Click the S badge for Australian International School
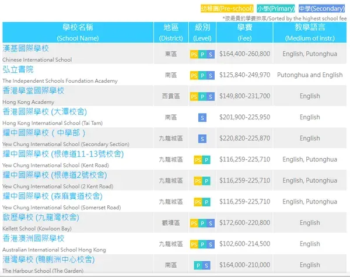Image resolution: width=350 pixels, height=277 pixels. pos(211,244)
